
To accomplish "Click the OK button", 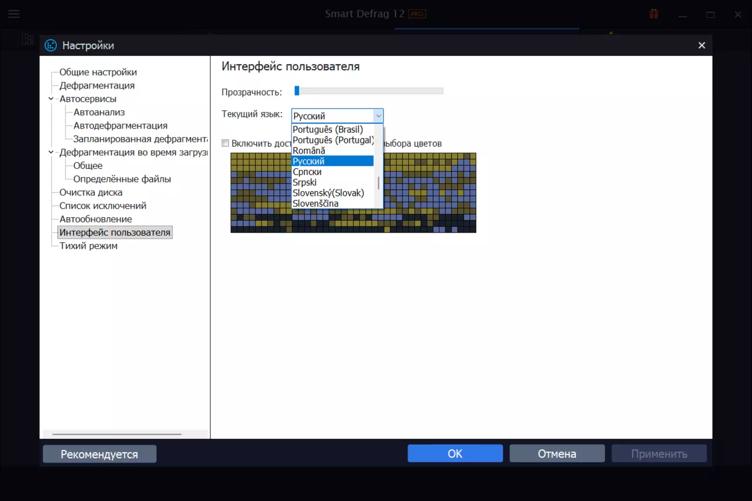I will pos(455,453).
